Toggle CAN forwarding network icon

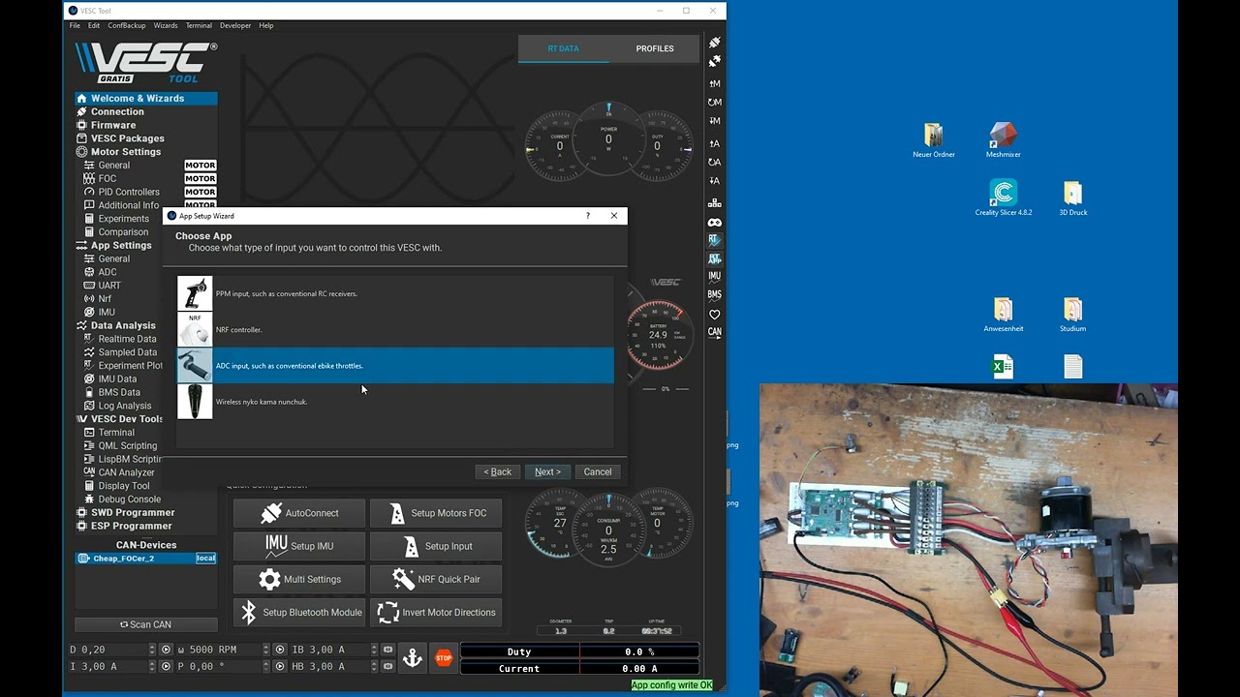[715, 203]
